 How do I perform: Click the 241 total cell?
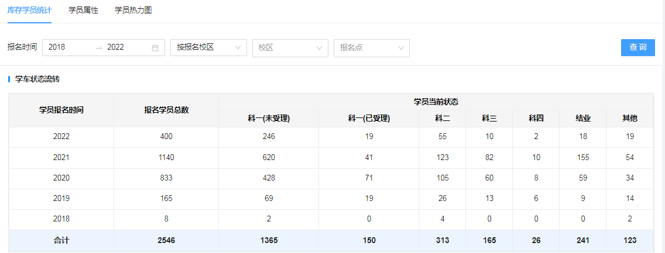click(582, 240)
